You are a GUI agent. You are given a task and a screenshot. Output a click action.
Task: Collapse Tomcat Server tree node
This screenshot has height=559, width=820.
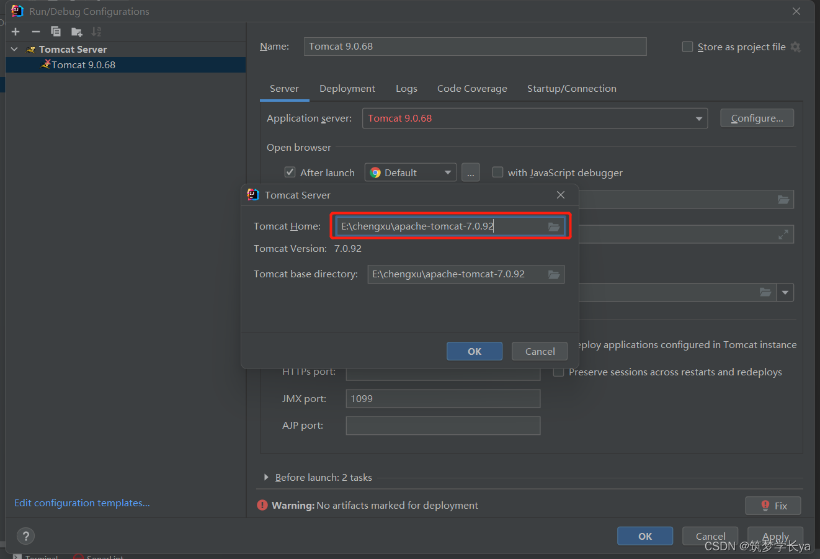(x=14, y=49)
